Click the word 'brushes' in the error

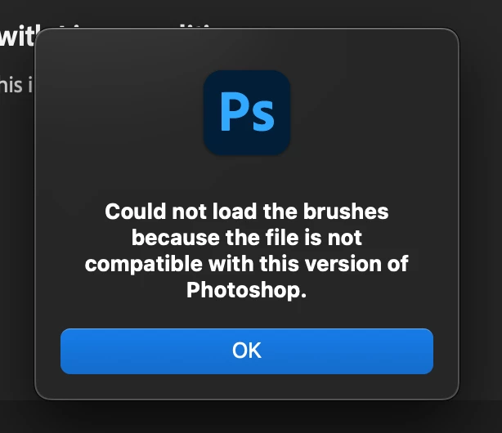point(346,212)
